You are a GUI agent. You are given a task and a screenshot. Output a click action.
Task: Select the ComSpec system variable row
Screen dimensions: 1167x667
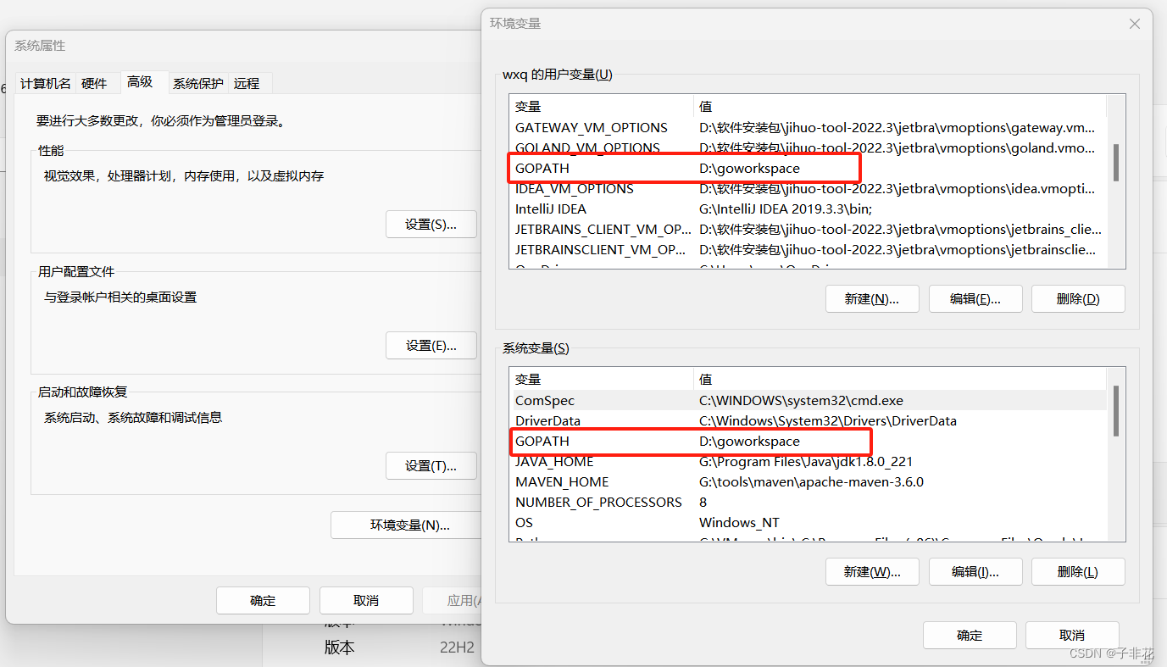coord(808,400)
